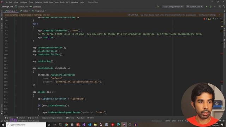Dismiss the Enter completion notification bar
Image resolution: width=226 pixels, height=127 pixels.
click(x=219, y=15)
